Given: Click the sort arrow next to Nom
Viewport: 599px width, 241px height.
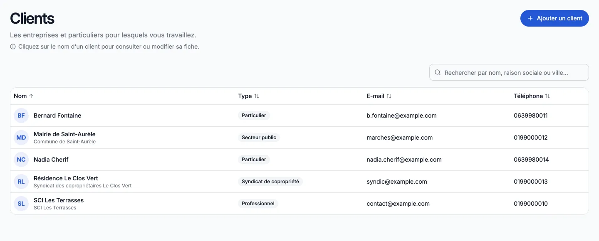Looking at the screenshot, I should click(x=31, y=96).
